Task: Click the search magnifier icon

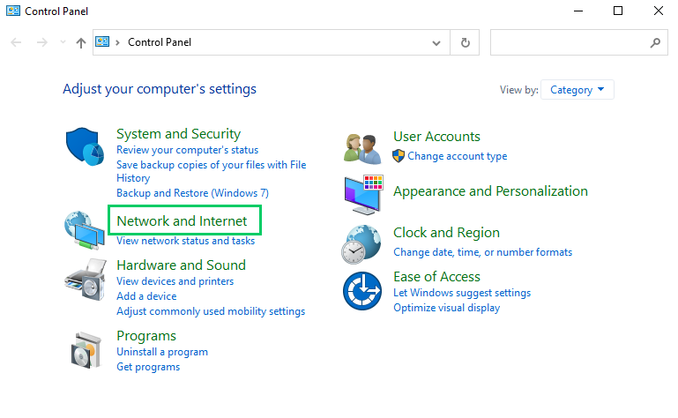Action: pos(655,42)
